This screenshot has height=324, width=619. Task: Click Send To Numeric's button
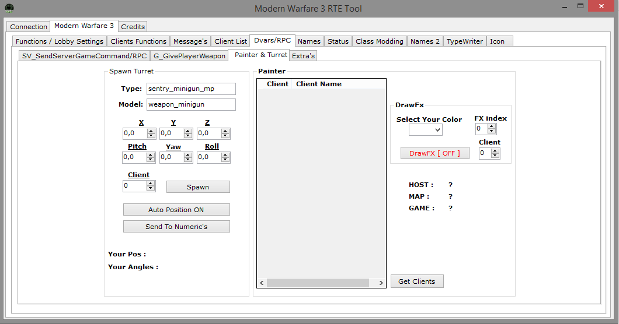point(176,227)
